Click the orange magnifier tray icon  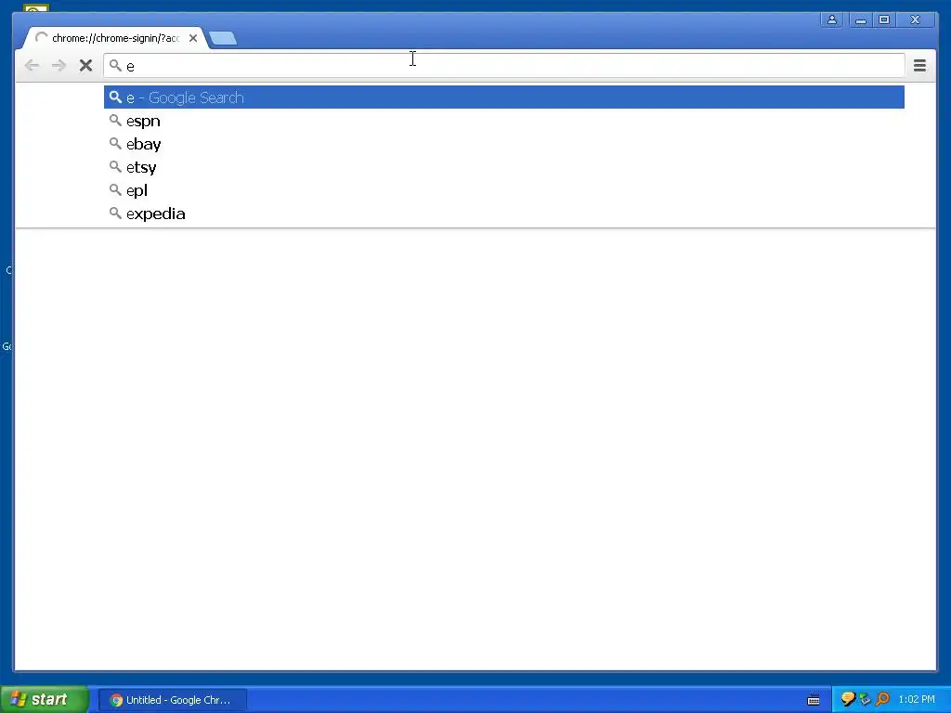(882, 700)
